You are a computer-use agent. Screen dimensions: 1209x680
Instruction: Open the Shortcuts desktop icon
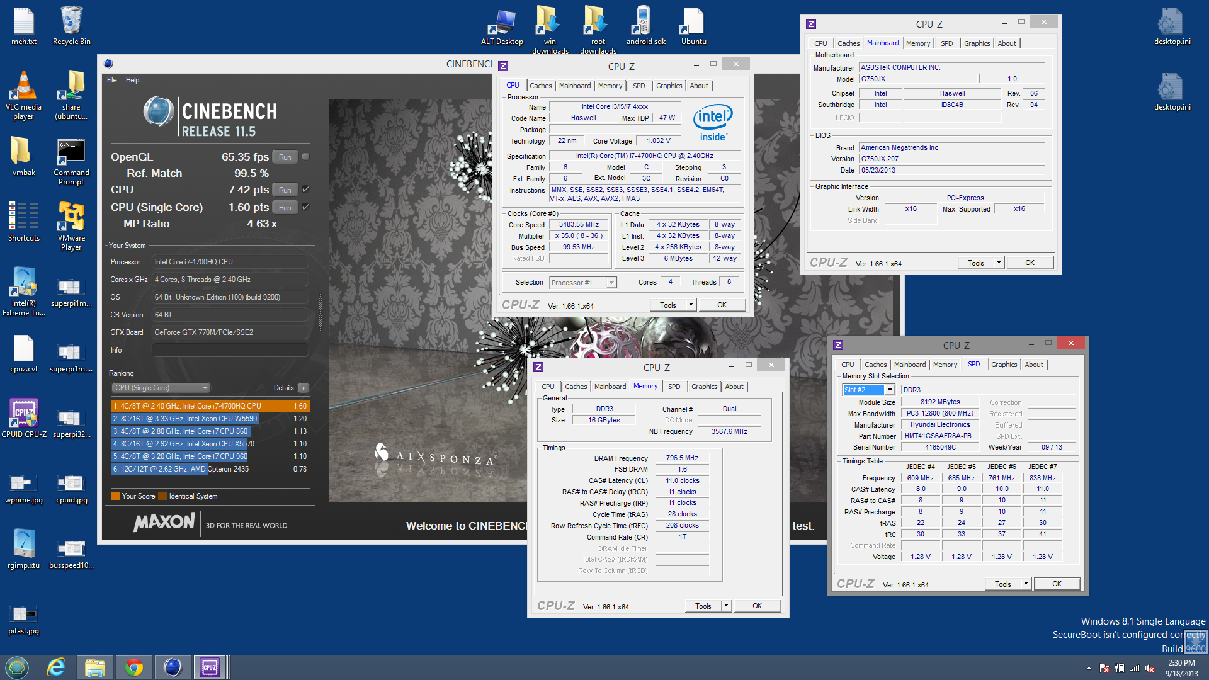coord(24,222)
